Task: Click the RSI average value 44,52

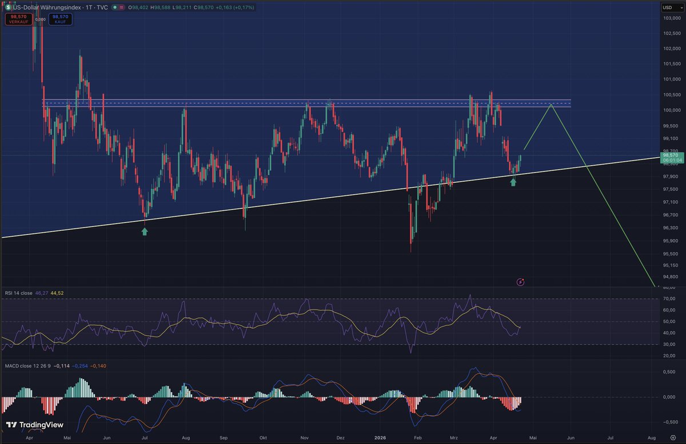Action: (57, 293)
